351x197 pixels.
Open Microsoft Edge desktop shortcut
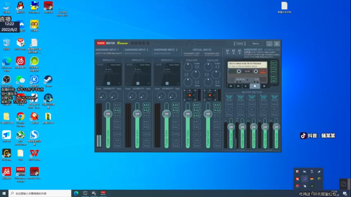click(7, 64)
